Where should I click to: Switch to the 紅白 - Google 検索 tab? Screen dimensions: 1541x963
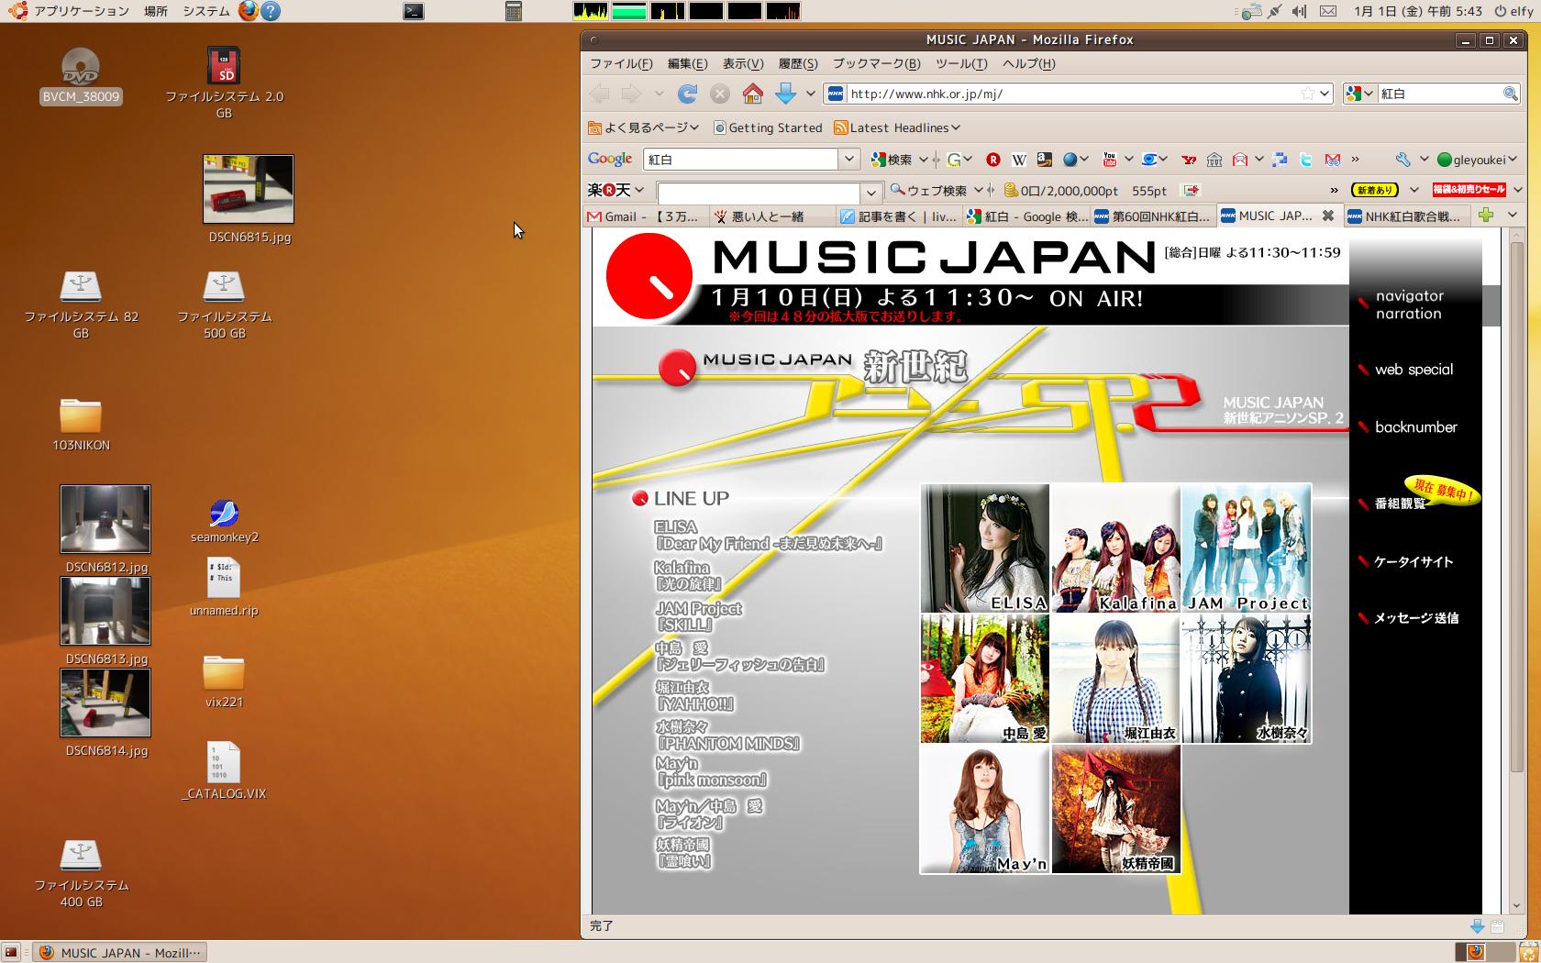(1027, 216)
